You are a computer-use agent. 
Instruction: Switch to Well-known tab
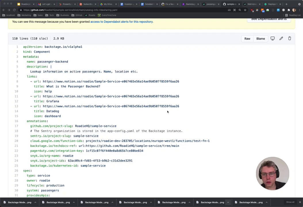pos(252,4)
